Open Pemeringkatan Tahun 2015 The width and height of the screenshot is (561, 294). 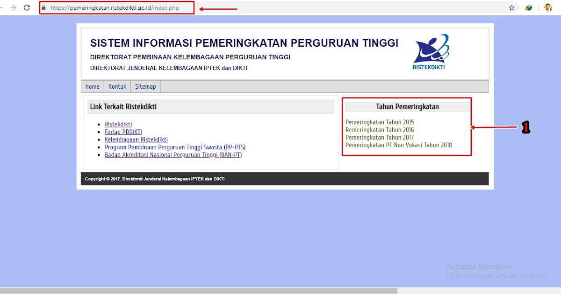379,122
